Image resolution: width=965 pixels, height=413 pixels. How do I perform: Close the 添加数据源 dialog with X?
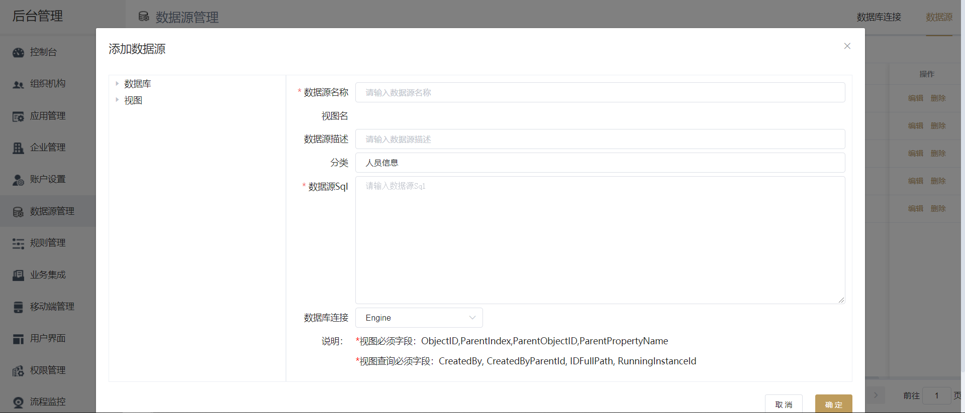point(847,46)
